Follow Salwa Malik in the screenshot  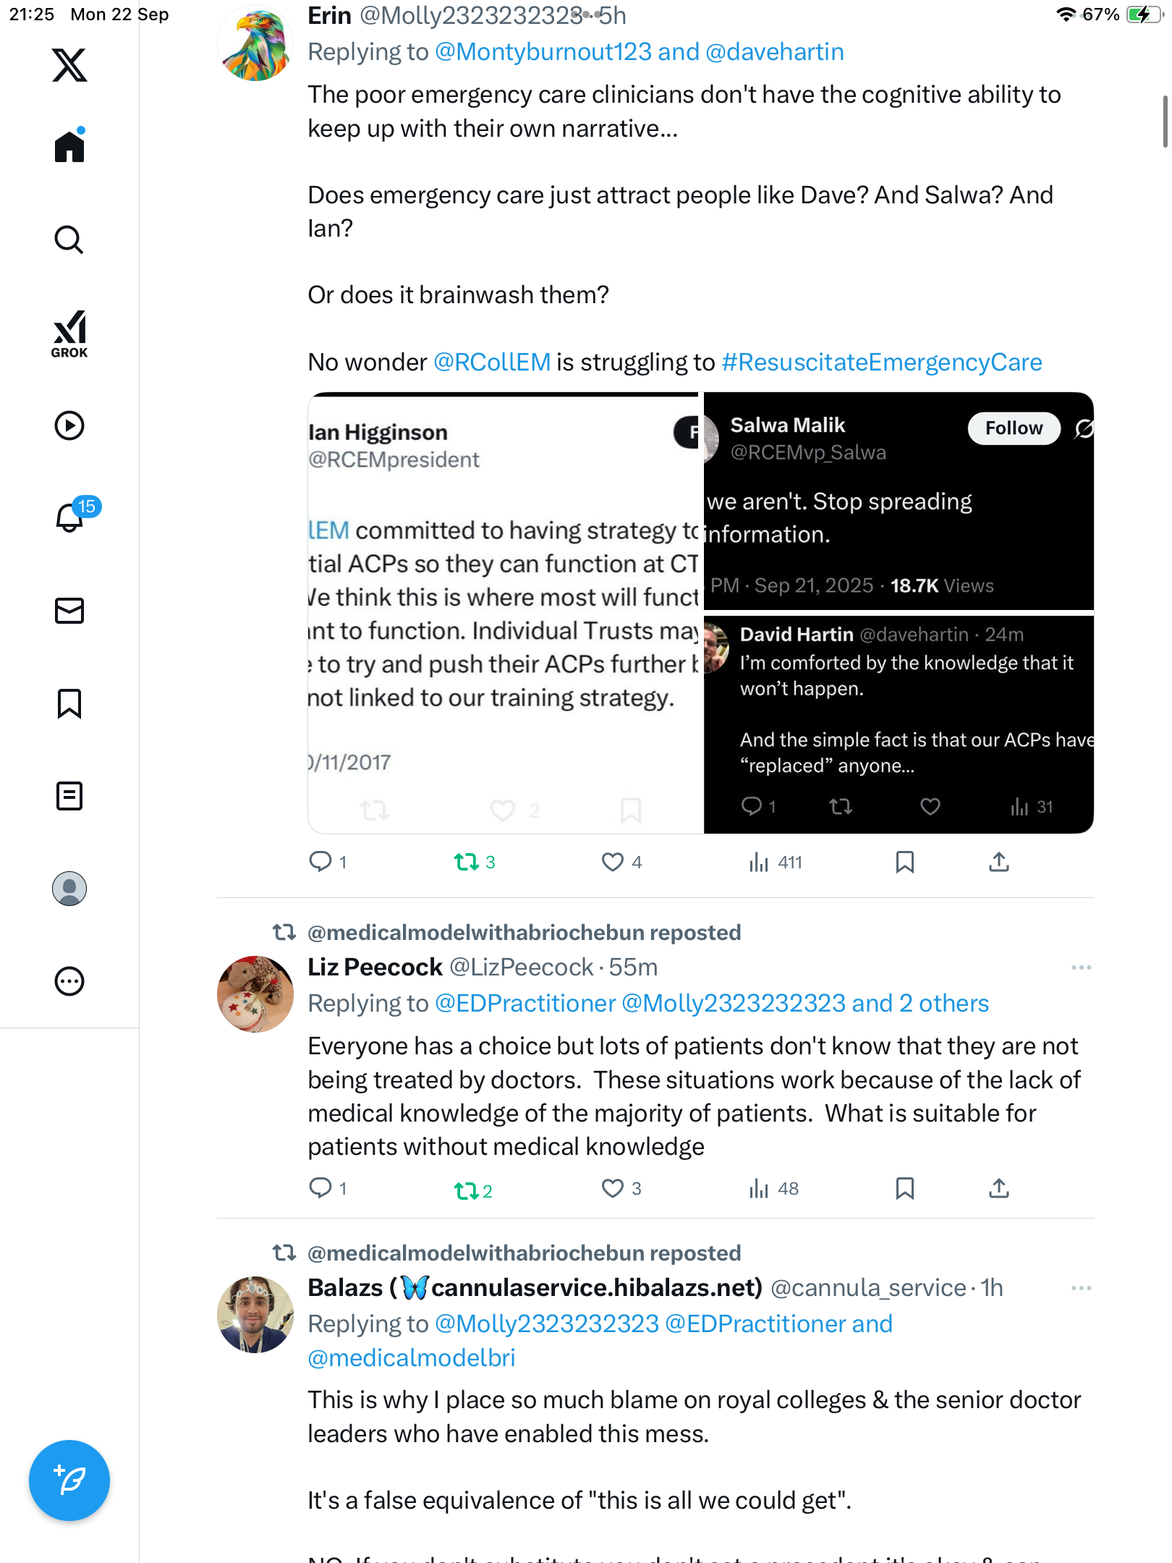(1014, 428)
